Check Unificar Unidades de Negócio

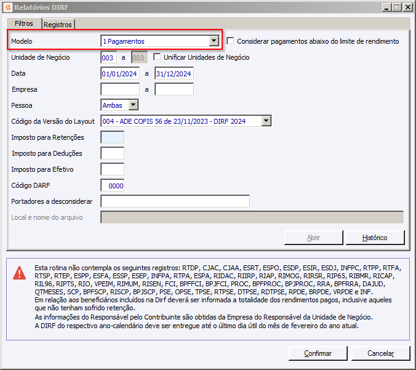[x=157, y=57]
